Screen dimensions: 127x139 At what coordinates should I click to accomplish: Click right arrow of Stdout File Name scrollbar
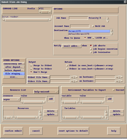coord(77,77)
